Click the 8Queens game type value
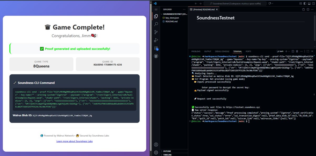The image size is (316, 156). pyautogui.click(x=41, y=66)
